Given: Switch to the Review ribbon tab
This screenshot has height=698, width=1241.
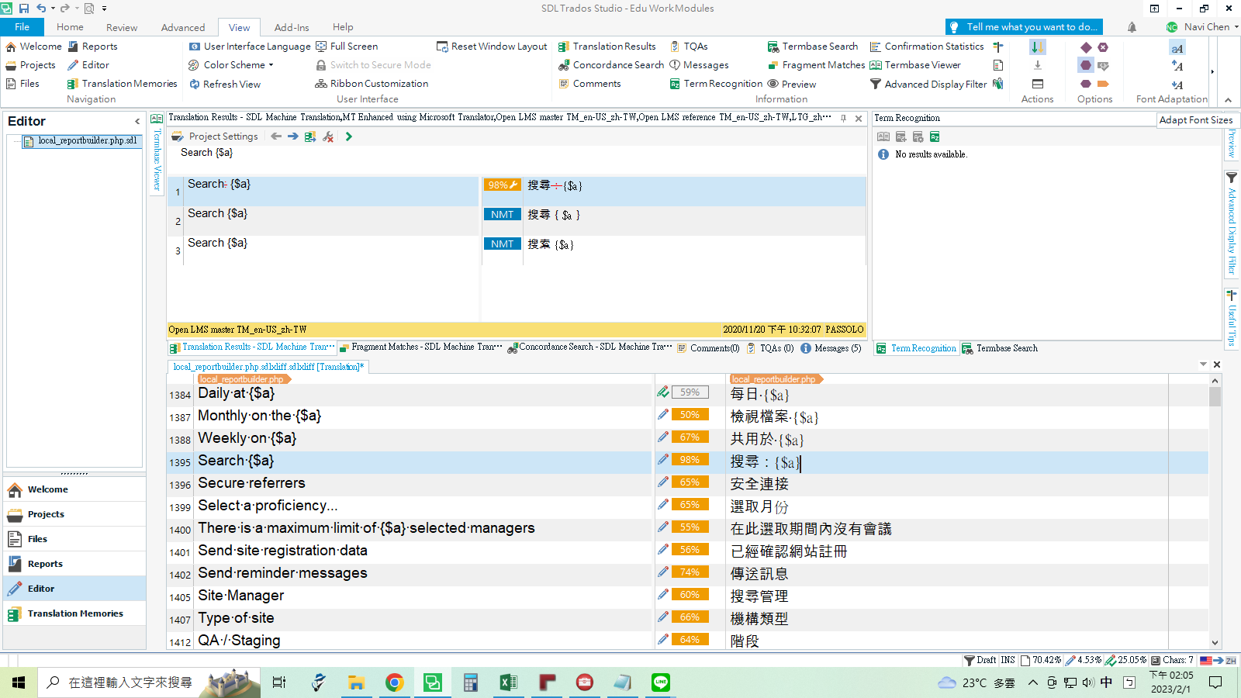Looking at the screenshot, I should (122, 27).
